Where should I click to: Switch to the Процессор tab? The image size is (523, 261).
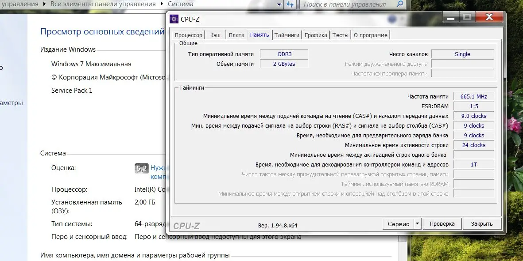coord(189,35)
